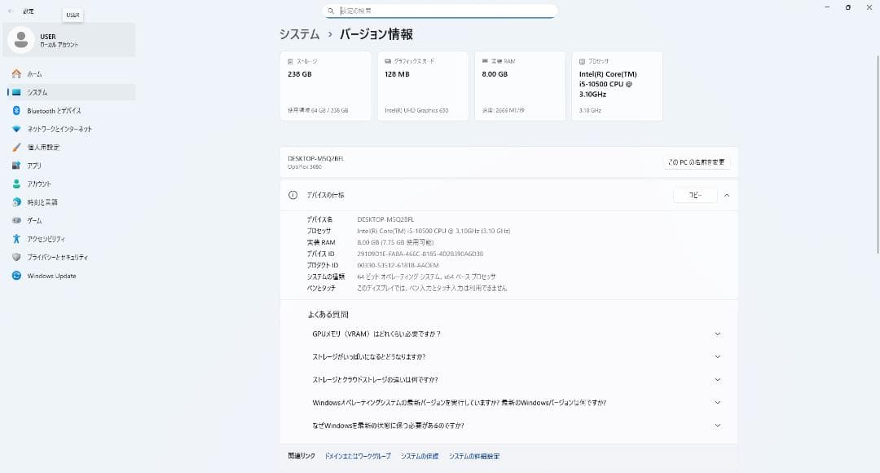880x473 pixels.
Task: Click inside the 設定の検索 search field
Action: [x=440, y=10]
